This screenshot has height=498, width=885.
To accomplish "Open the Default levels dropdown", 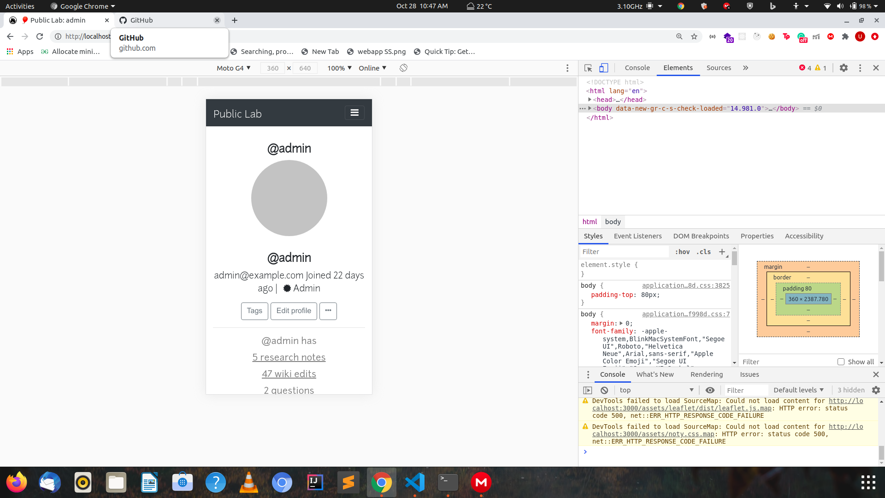I will click(x=798, y=390).
